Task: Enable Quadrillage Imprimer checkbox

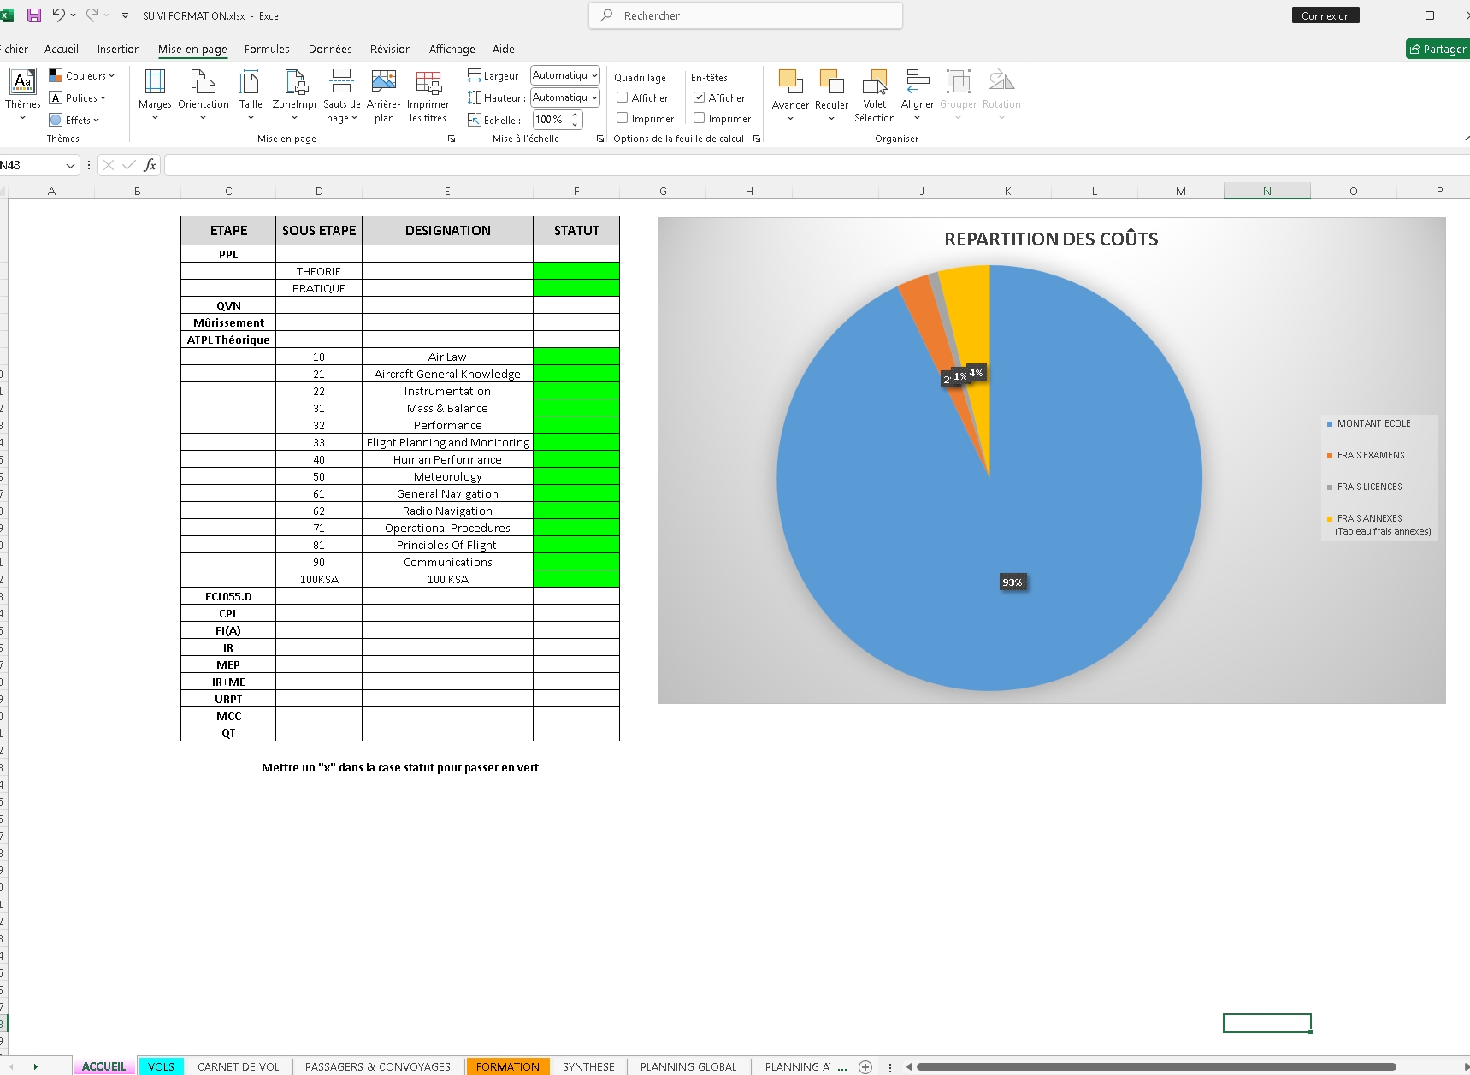Action: point(623,118)
